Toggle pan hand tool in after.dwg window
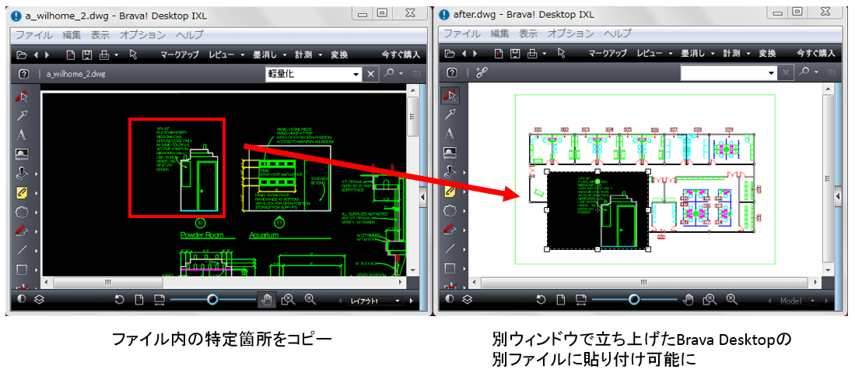Screen dimensions: 855x373 689,299
